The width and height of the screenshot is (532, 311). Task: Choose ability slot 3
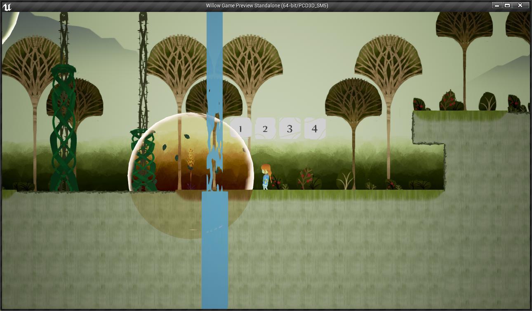click(x=290, y=129)
